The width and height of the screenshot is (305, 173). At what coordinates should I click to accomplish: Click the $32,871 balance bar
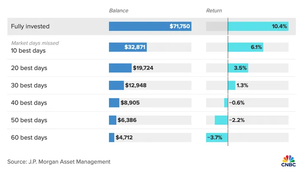pos(128,47)
